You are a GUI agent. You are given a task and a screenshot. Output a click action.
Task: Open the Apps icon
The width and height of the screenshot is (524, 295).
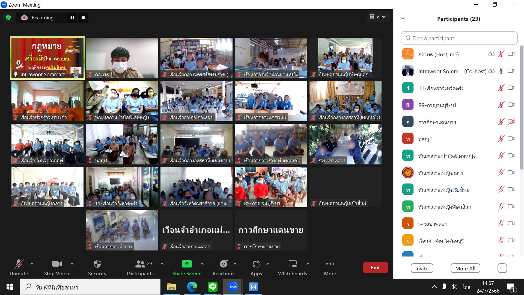256,268
